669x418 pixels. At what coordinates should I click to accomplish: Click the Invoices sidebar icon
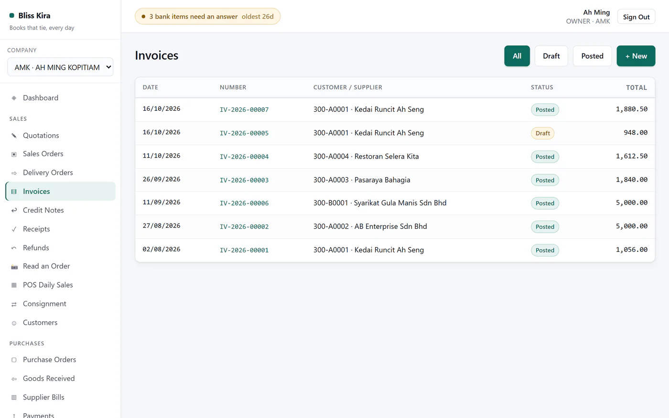14,192
